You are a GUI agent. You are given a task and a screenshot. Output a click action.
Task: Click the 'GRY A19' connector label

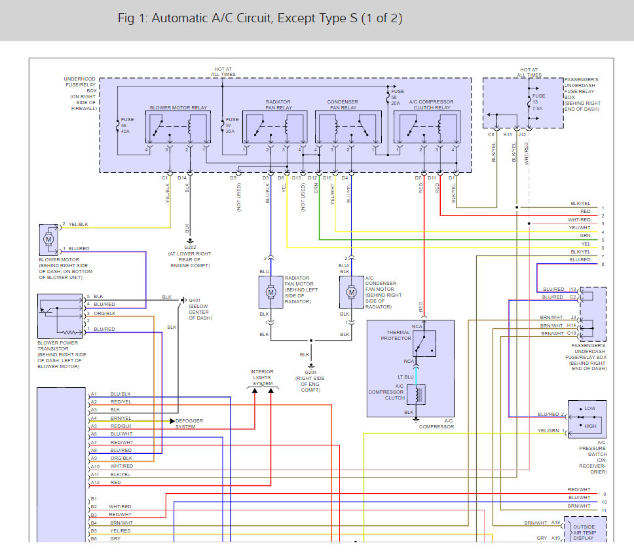click(548, 538)
